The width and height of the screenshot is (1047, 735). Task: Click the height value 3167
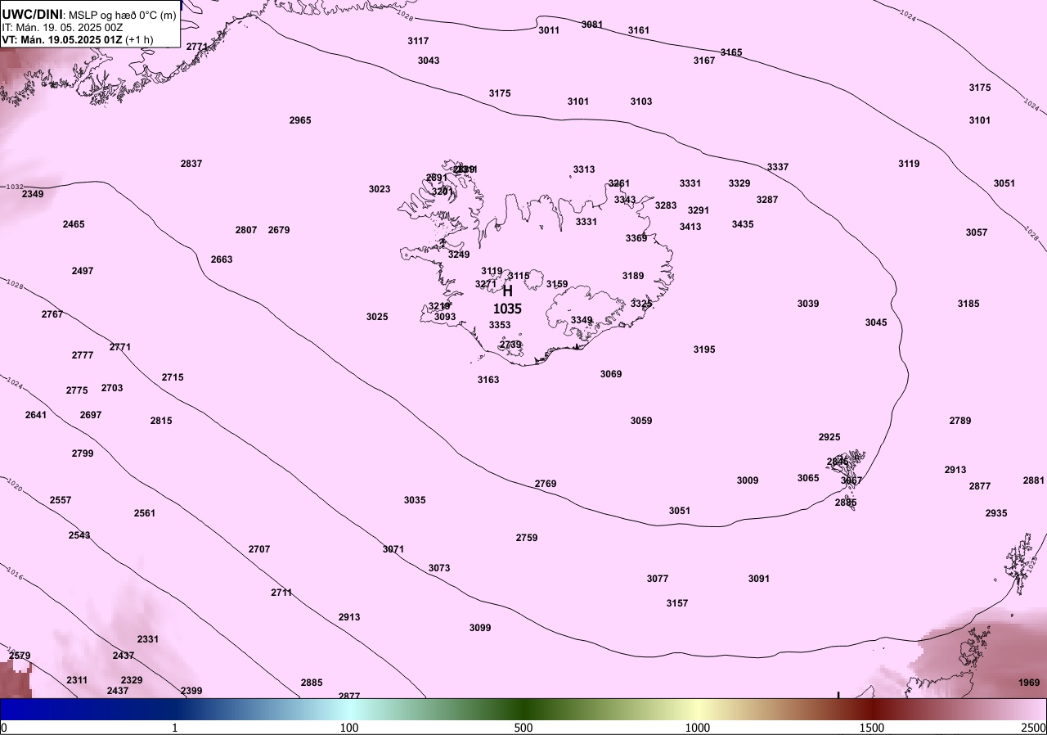[x=704, y=61]
